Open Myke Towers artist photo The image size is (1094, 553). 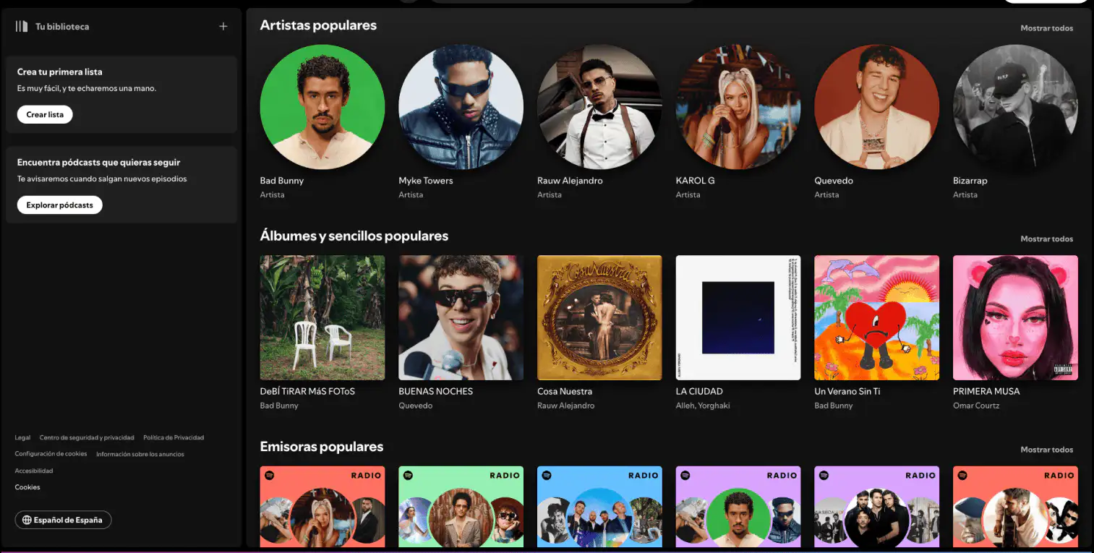coord(461,107)
